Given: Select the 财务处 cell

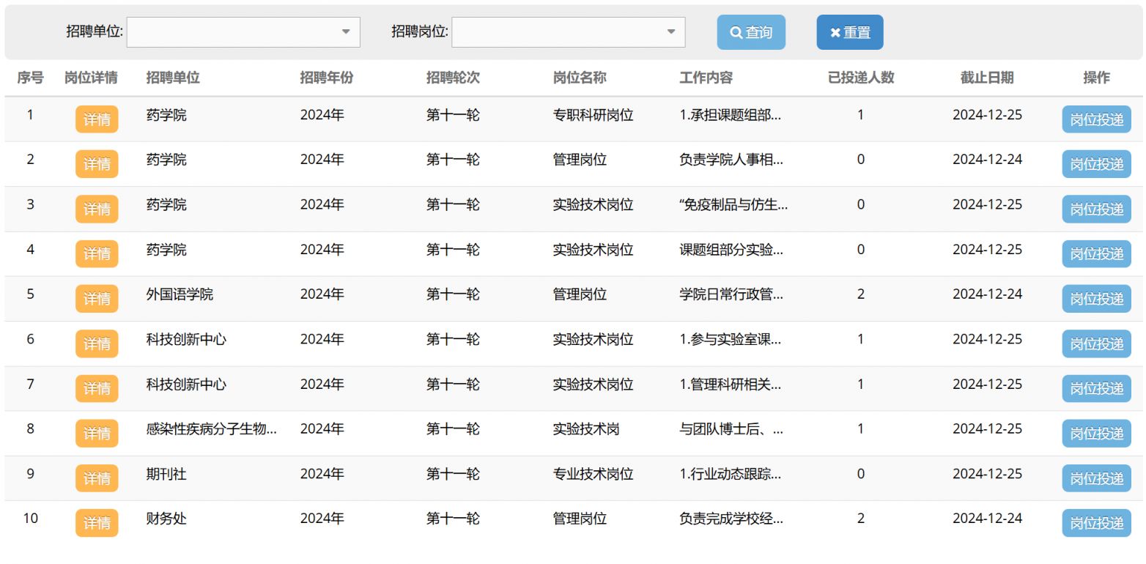Looking at the screenshot, I should coord(166,519).
